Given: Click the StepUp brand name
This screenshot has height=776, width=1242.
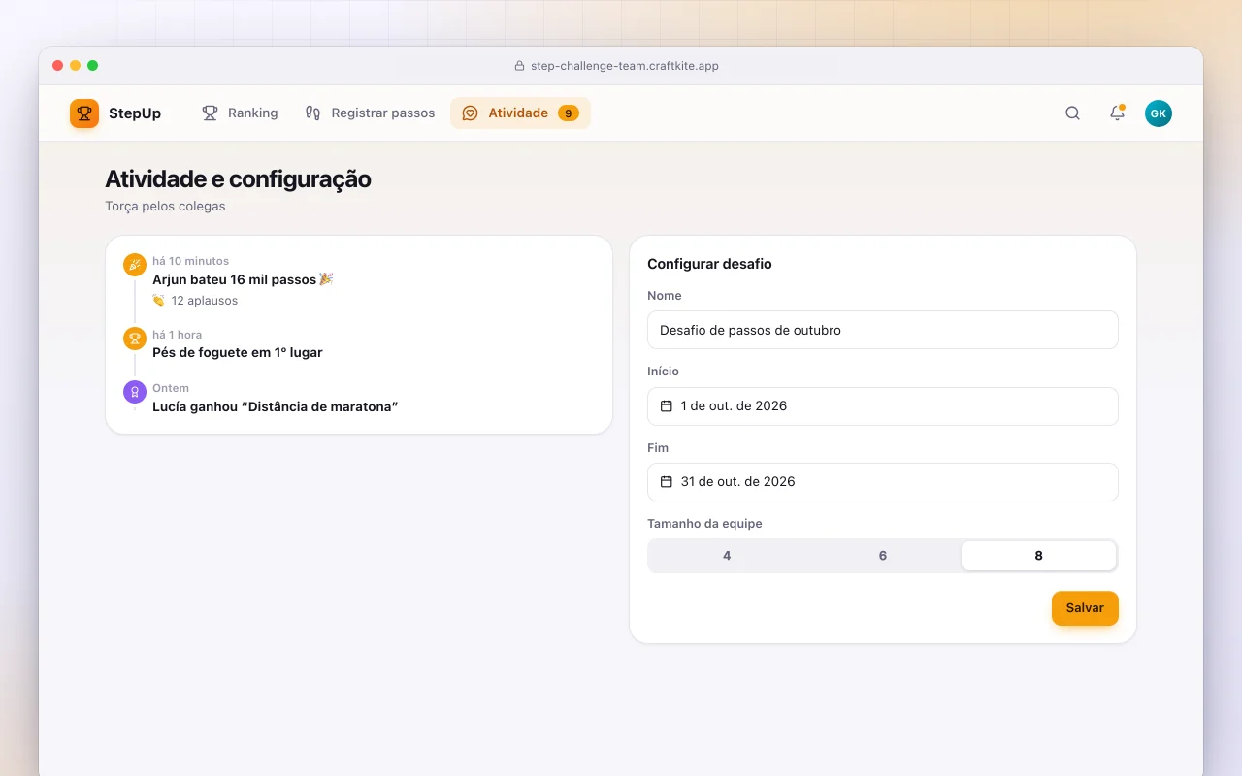Looking at the screenshot, I should (x=135, y=113).
